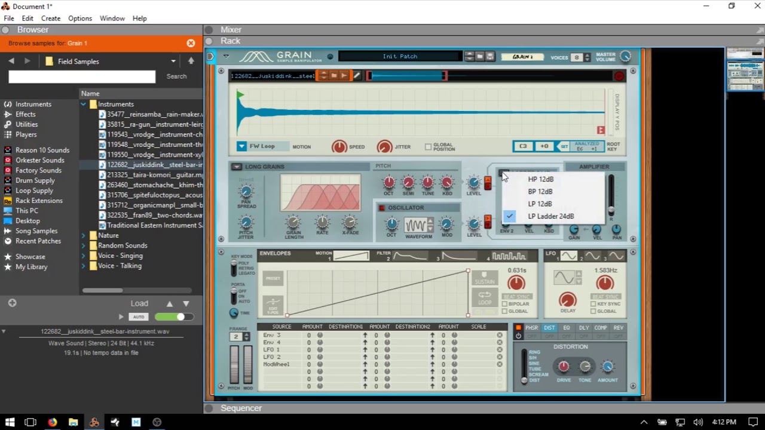Collapse the Instruments folder

tap(84, 105)
